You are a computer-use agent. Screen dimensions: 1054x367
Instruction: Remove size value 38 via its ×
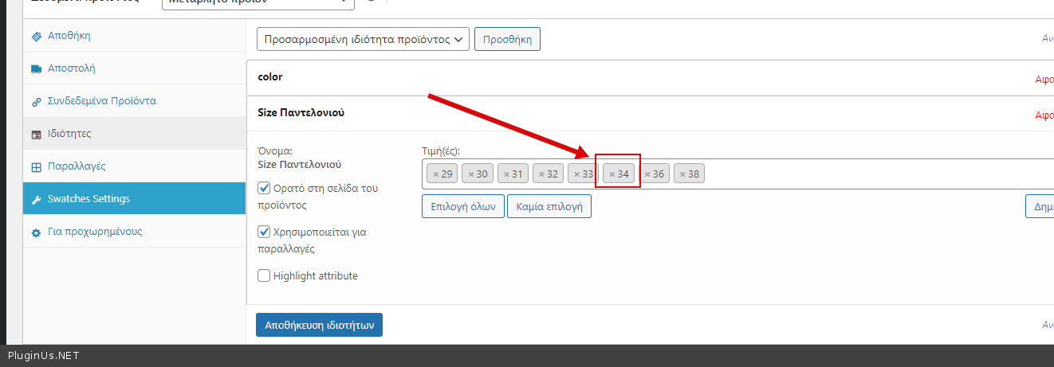[x=682, y=174]
